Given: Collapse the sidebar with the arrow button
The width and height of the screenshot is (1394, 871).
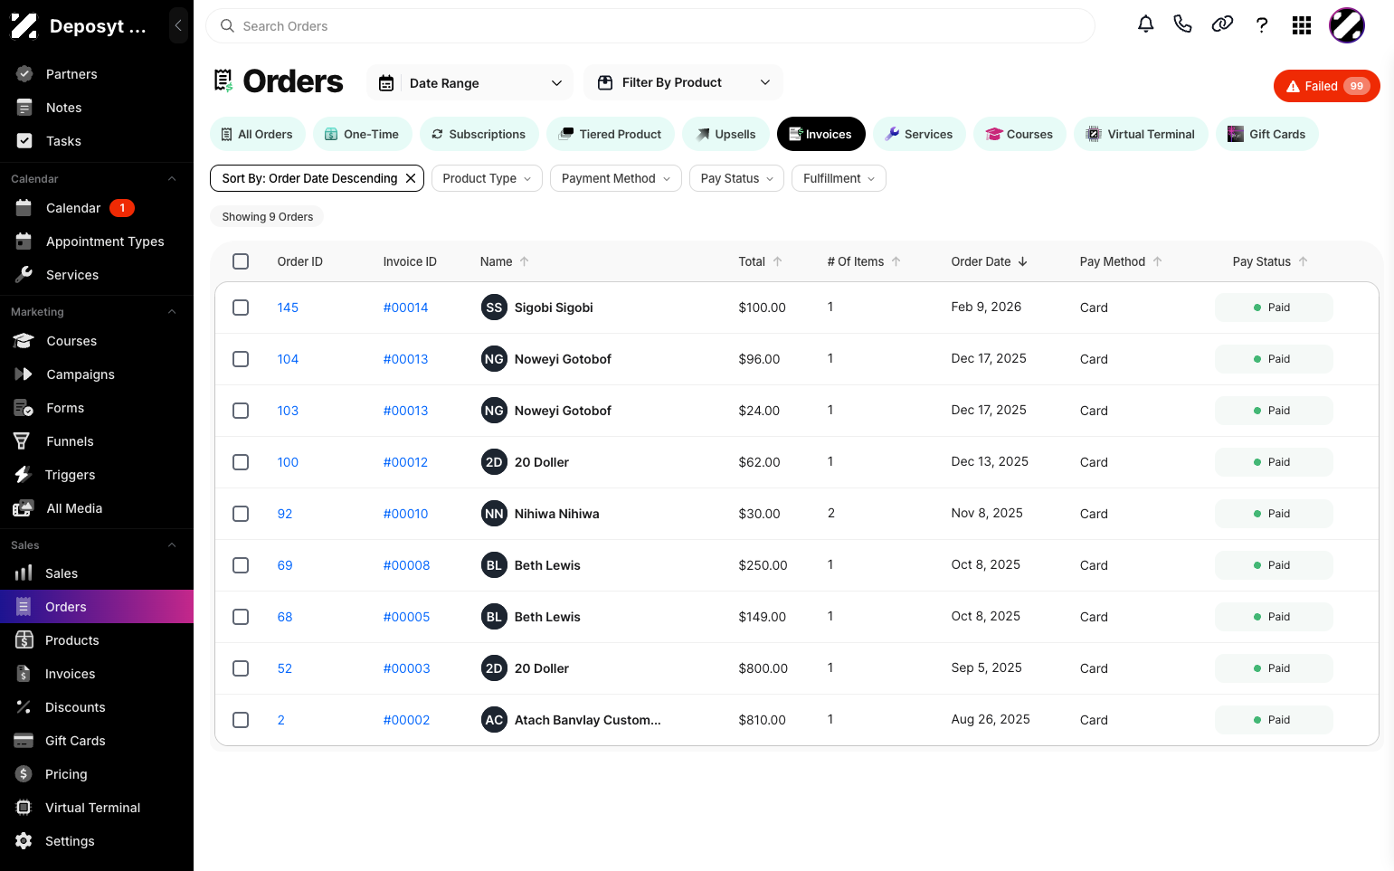Looking at the screenshot, I should pyautogui.click(x=178, y=25).
